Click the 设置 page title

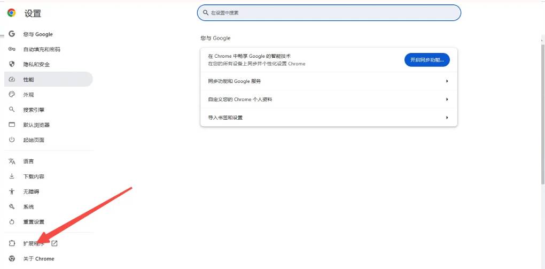33,13
